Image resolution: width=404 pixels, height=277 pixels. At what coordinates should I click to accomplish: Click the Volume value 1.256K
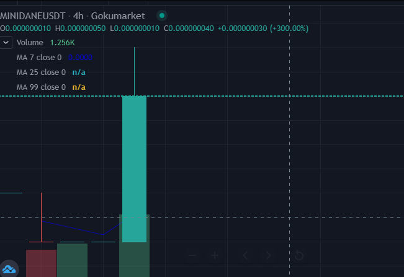(62, 42)
